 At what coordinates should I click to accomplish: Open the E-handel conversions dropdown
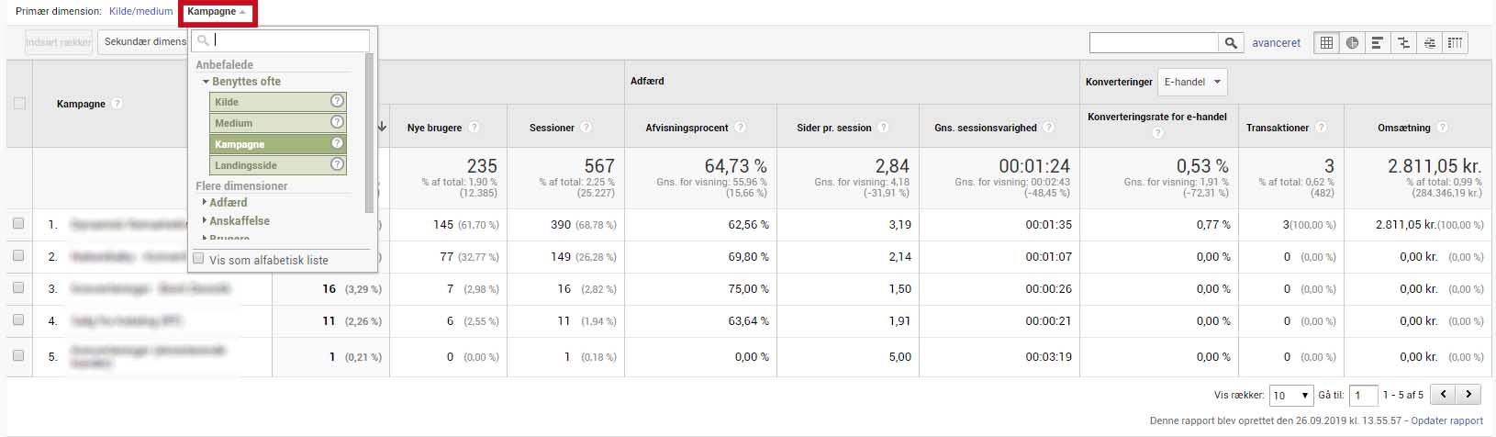[1192, 82]
